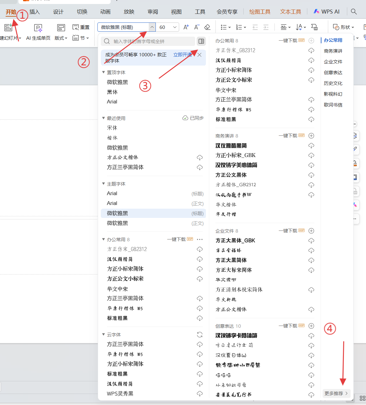
Task: Switch to the 绘图工具 tab
Action: pyautogui.click(x=260, y=12)
